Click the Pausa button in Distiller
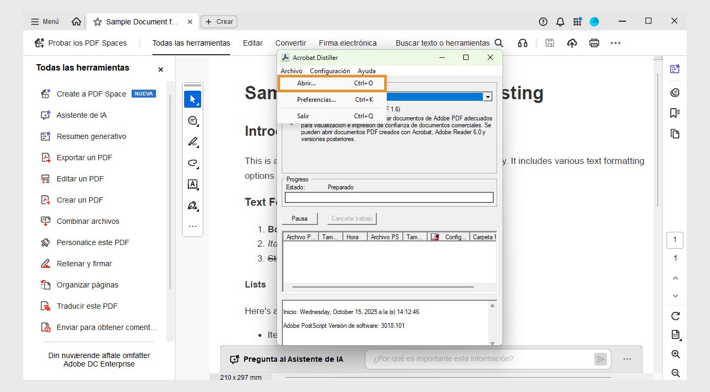 point(300,219)
